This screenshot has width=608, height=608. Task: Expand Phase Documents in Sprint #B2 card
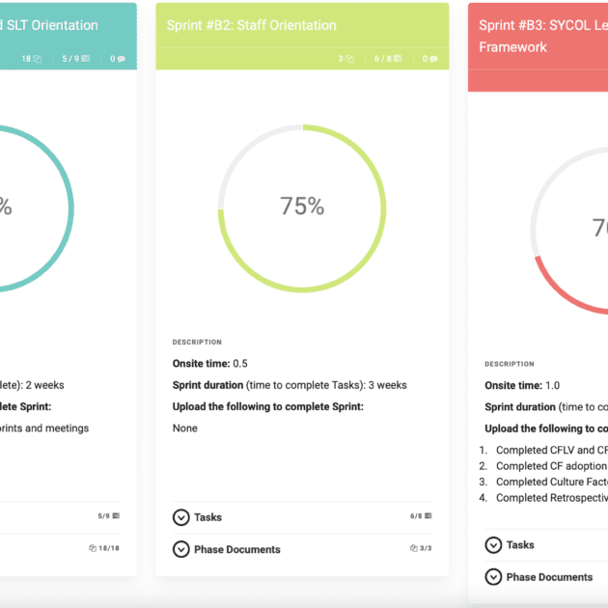pyautogui.click(x=181, y=549)
